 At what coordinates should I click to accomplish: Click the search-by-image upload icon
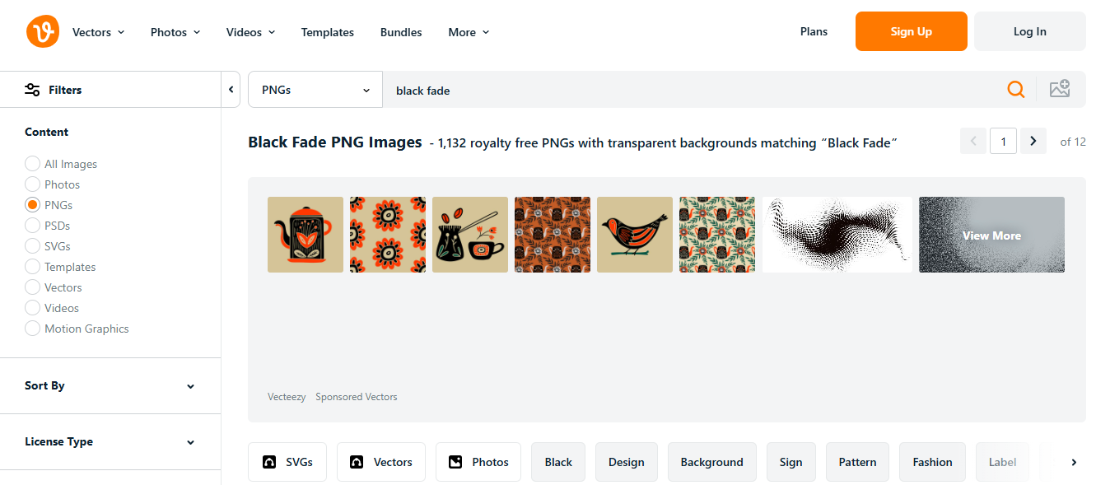click(1060, 90)
